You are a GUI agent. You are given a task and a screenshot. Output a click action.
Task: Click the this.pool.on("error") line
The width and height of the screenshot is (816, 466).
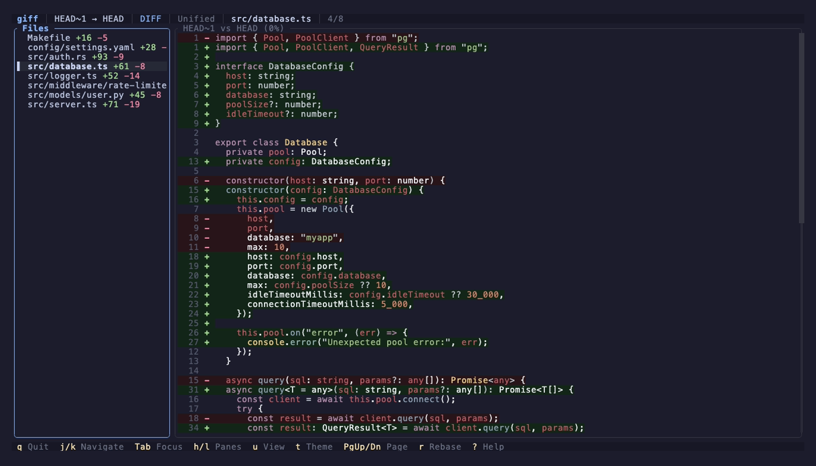[322, 333]
